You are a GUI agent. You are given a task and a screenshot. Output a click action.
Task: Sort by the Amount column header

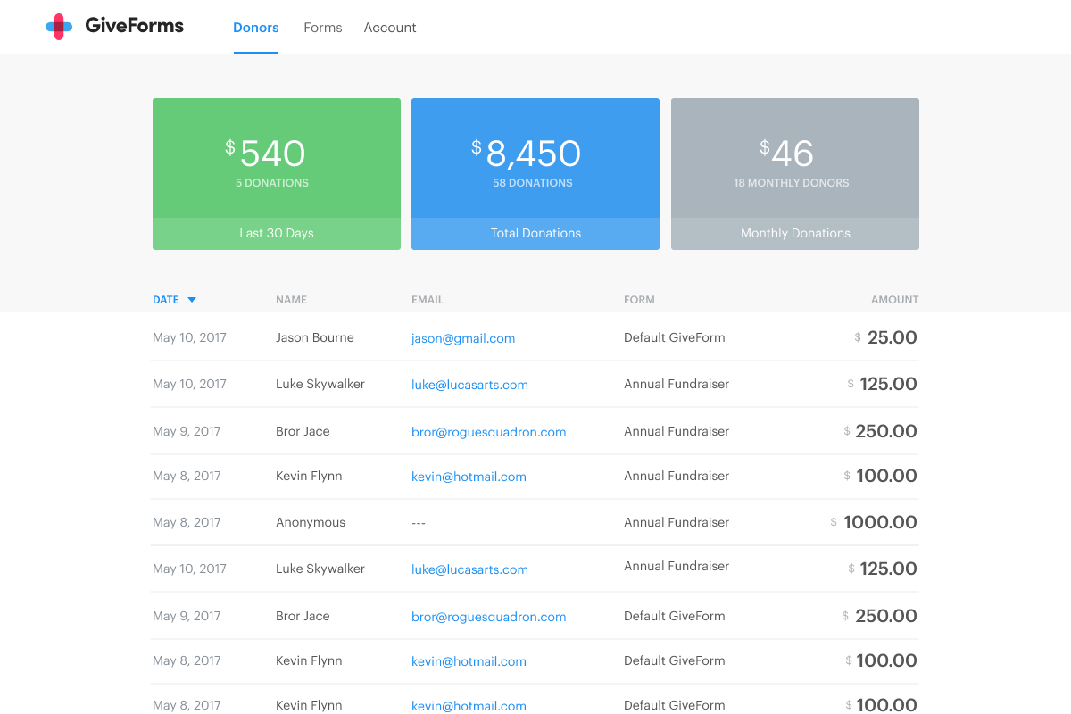pyautogui.click(x=895, y=300)
